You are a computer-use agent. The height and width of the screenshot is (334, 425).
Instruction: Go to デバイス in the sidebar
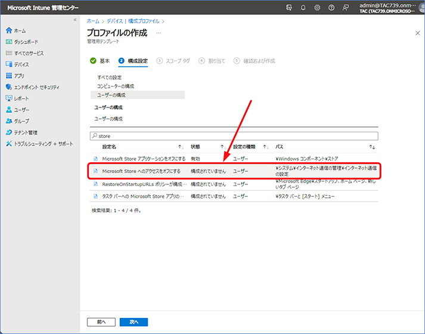point(17,64)
